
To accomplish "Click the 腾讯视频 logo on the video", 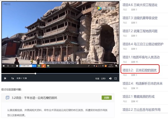I will (106, 8).
